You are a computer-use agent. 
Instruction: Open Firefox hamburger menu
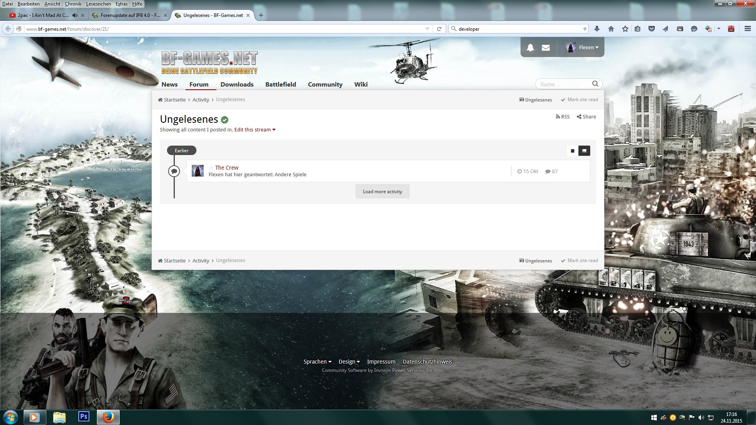click(x=748, y=29)
